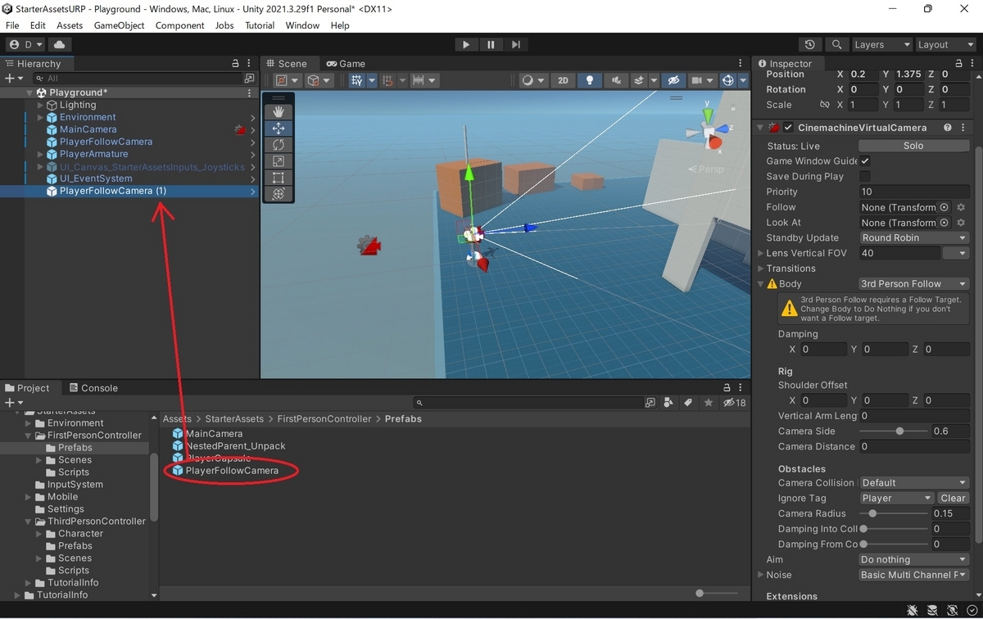Select the Rotate tool

click(278, 144)
